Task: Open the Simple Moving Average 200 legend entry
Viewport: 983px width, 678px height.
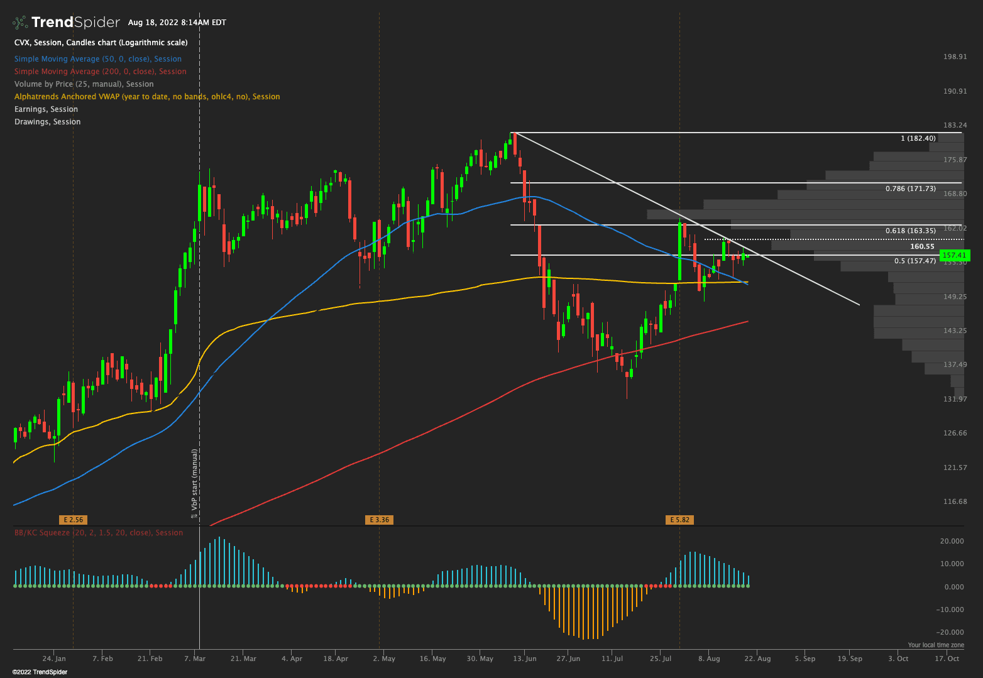Action: [x=100, y=72]
